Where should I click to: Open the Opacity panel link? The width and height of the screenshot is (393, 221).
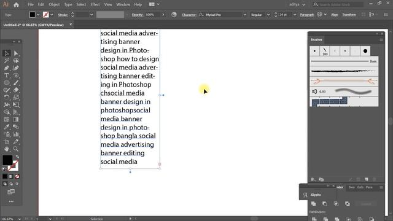click(138, 15)
